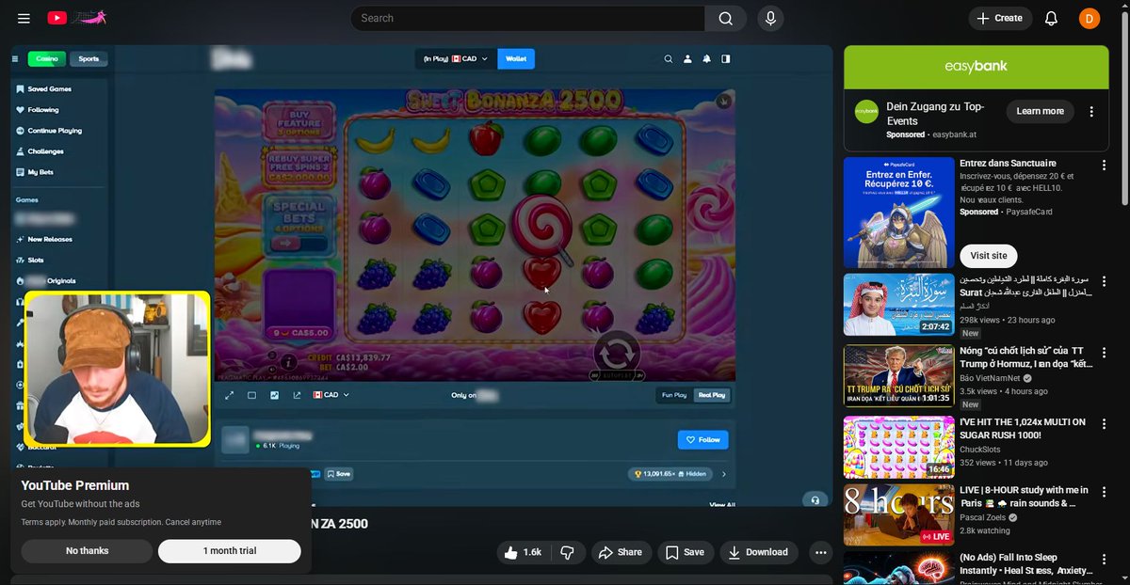Image resolution: width=1130 pixels, height=585 pixels.
Task: Open New Releases in casino sidebar
Action: 44,239
